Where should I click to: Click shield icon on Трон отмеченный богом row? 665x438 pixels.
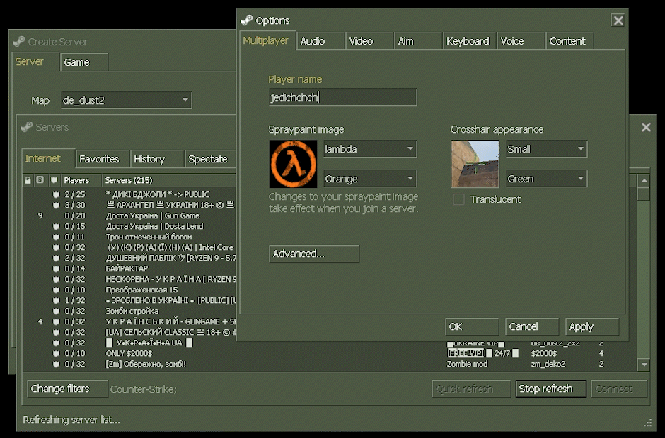point(56,237)
